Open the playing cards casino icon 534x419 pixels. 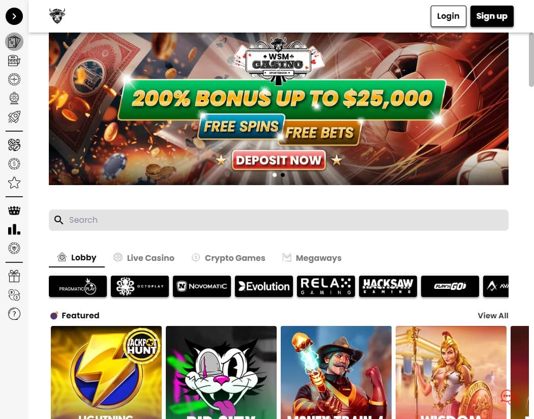[x=14, y=42]
